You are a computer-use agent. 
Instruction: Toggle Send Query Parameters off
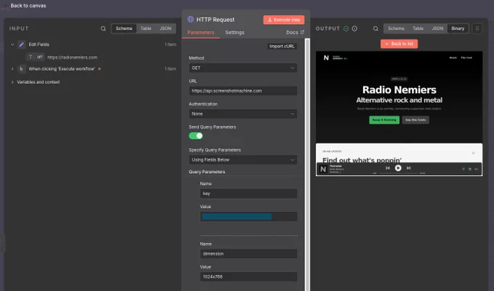point(195,136)
